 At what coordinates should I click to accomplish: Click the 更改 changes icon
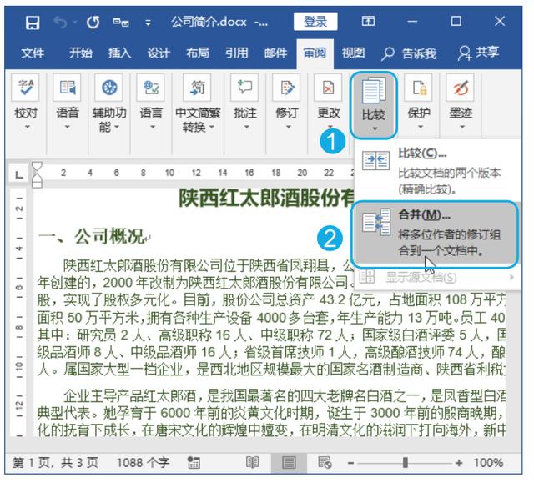tap(328, 88)
